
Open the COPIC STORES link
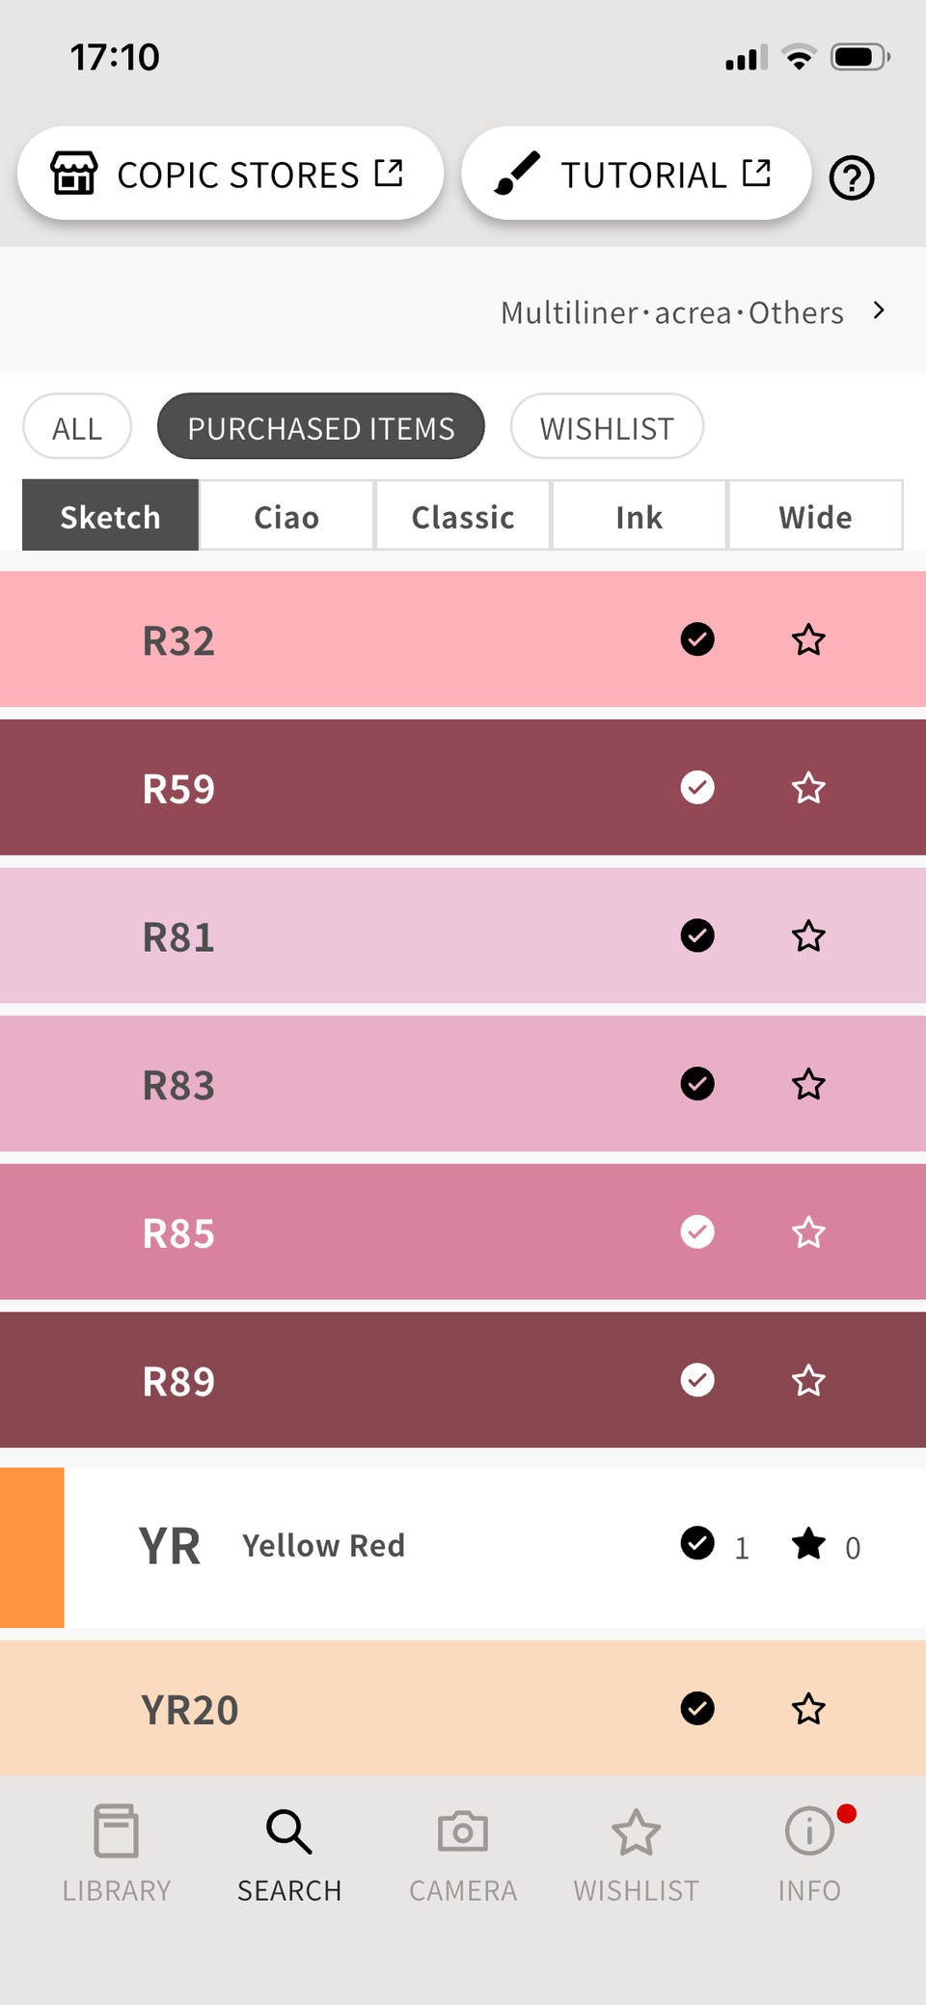(x=230, y=174)
